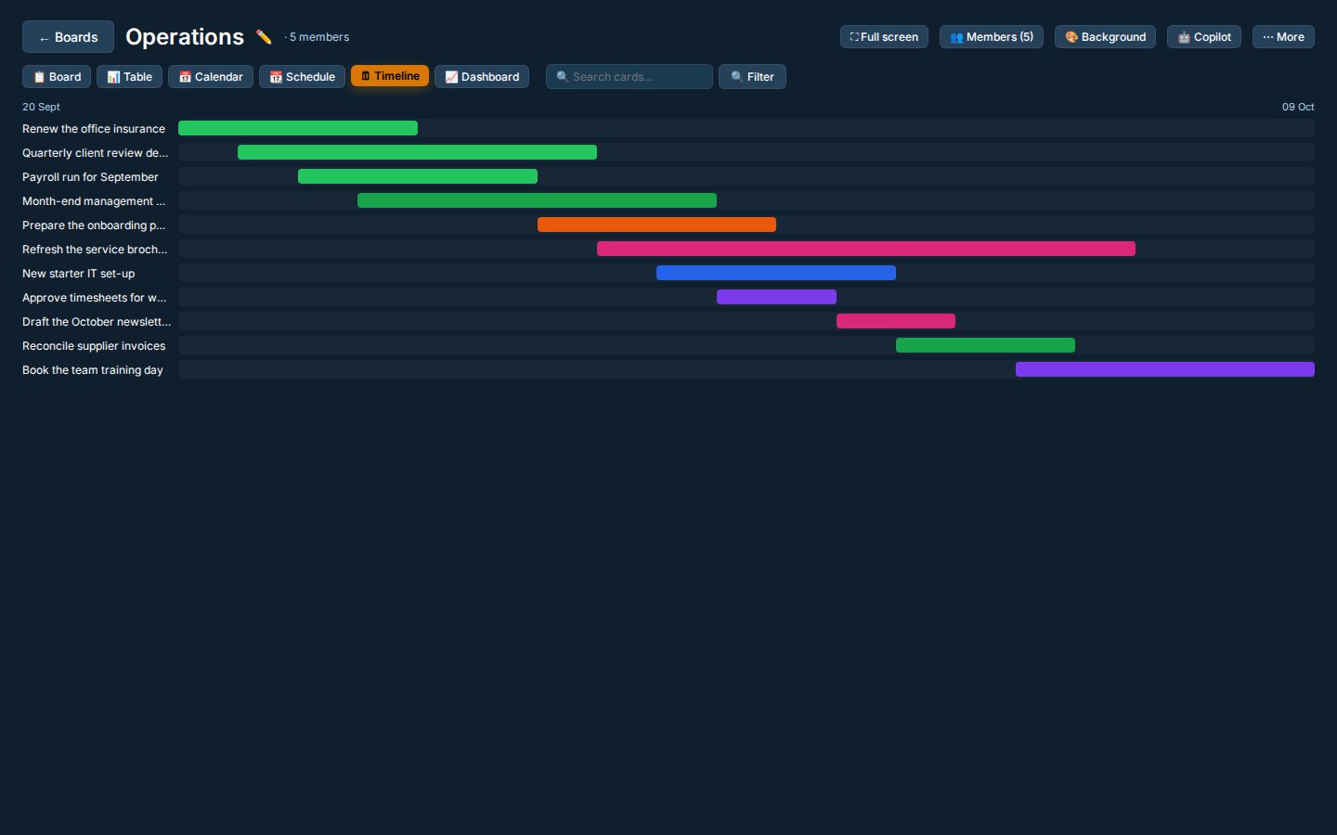The height and width of the screenshot is (835, 1337).
Task: Click the 'New starter IT set-up' label
Action: point(79,274)
